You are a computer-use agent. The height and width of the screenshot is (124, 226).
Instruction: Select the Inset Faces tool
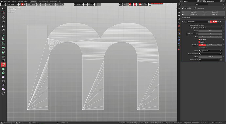pos(3,52)
